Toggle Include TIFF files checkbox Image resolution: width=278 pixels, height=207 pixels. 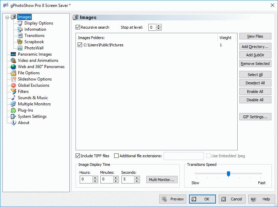pos(78,156)
